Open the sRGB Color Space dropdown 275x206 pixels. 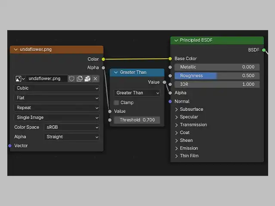pos(72,127)
